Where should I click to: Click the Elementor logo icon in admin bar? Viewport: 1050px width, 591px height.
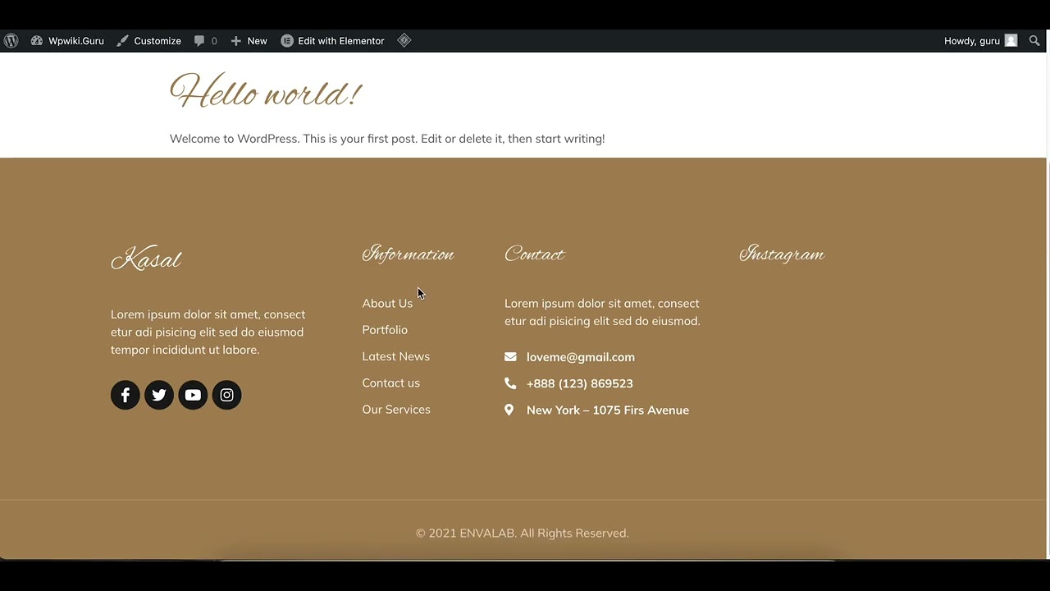[287, 40]
